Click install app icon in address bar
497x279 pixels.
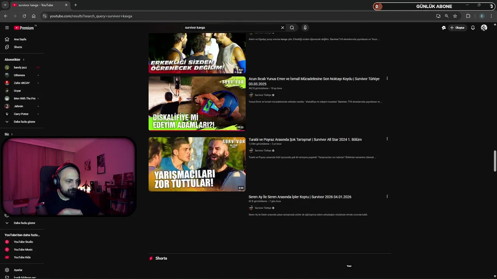coord(438,16)
